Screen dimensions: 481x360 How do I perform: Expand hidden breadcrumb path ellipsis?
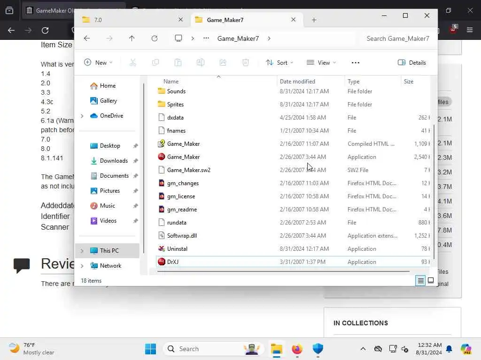[x=206, y=38]
